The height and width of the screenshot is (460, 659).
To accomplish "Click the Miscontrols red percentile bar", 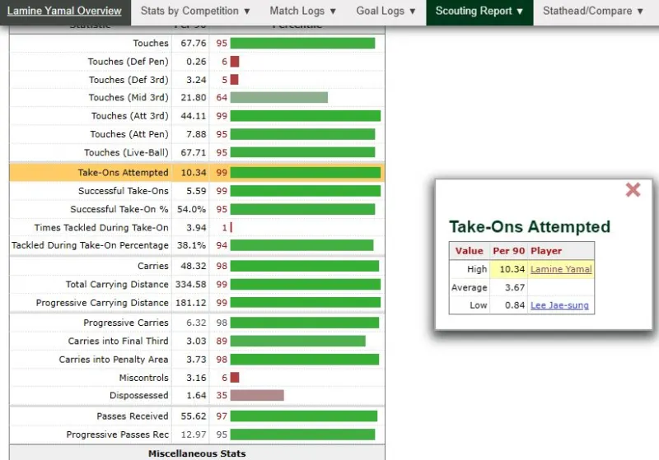I will click(235, 377).
